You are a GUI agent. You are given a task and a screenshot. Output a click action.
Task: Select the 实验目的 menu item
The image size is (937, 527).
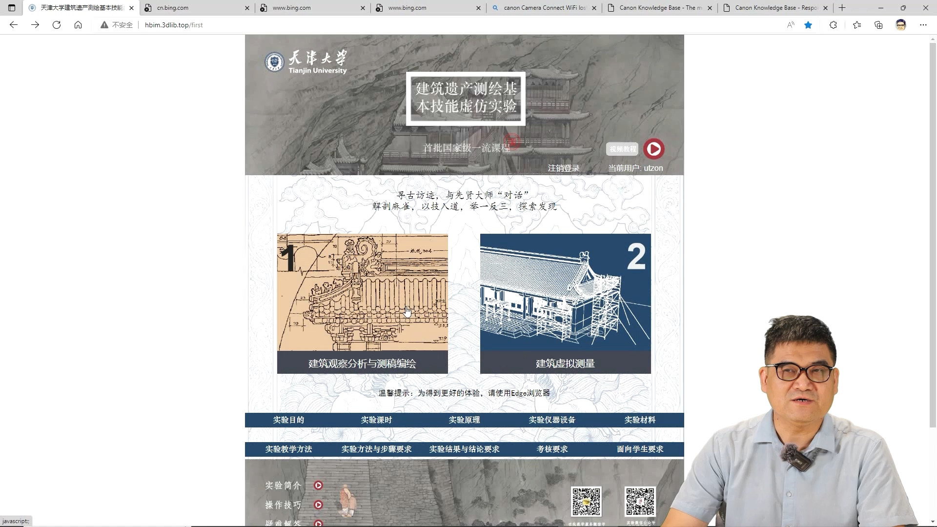point(288,420)
